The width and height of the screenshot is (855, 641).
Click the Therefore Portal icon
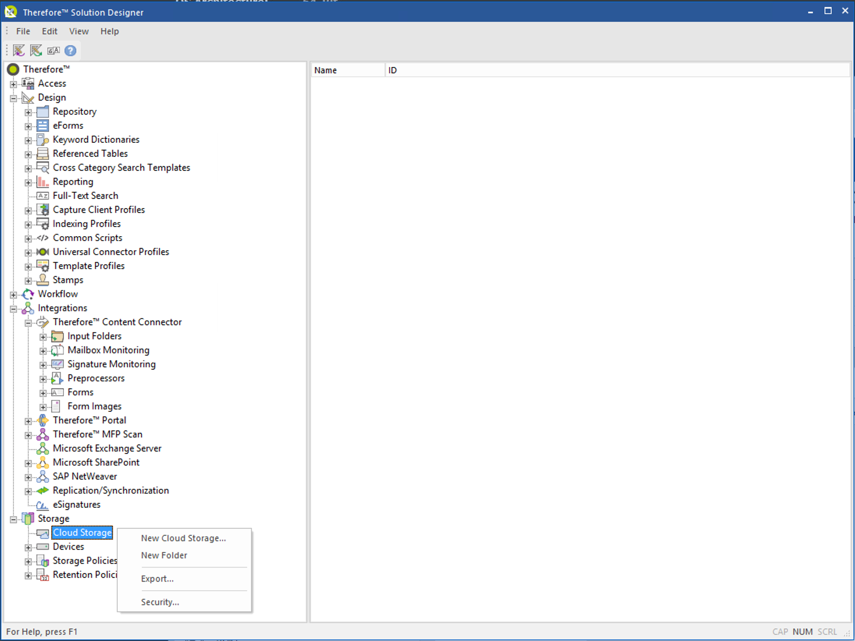(x=42, y=420)
